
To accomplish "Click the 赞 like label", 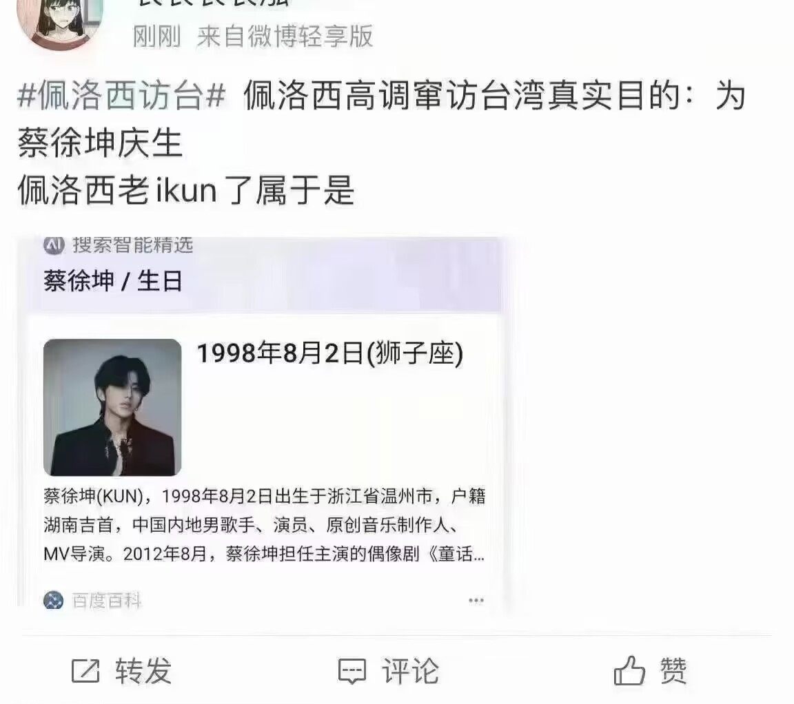I will (x=673, y=671).
